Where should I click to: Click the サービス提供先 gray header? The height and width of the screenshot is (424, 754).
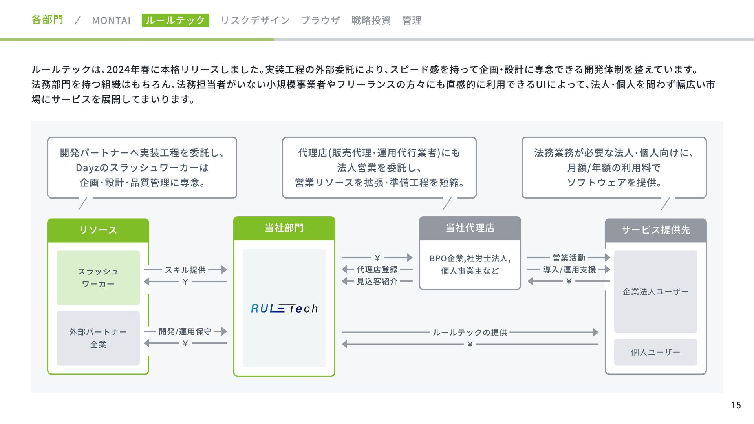[655, 230]
